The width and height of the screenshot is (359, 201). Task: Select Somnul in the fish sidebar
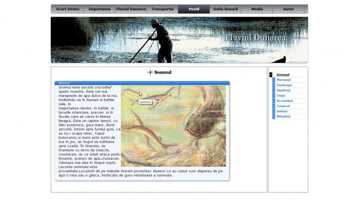tap(283, 74)
